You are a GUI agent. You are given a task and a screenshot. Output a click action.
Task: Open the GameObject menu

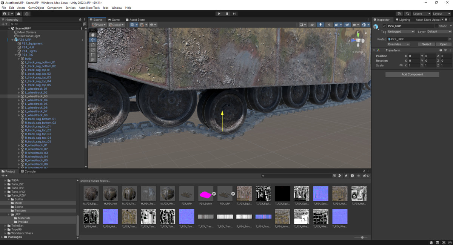point(36,8)
